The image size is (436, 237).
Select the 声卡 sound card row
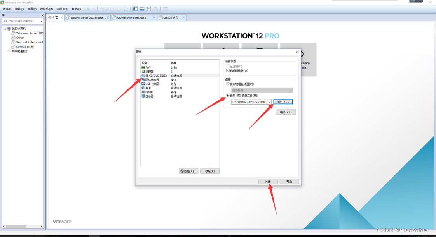(180, 88)
